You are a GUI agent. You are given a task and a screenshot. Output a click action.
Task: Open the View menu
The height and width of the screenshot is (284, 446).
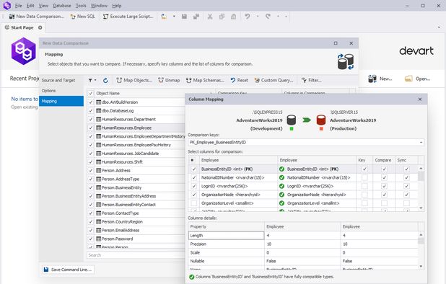click(43, 6)
